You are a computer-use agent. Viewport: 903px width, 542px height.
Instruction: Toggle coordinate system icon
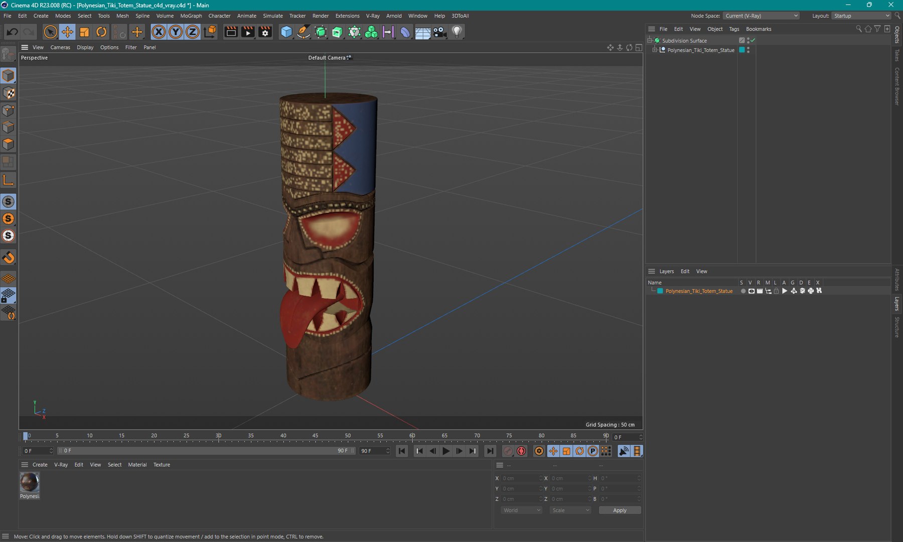[210, 32]
